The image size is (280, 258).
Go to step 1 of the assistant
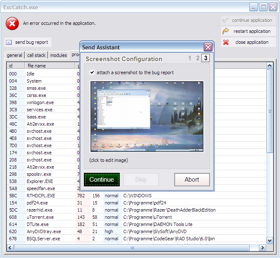click(x=190, y=59)
